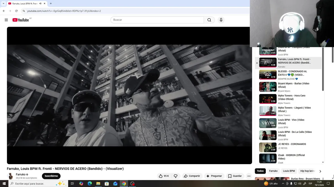
Task: Open the UV alto weather widget
Action: [271, 184]
